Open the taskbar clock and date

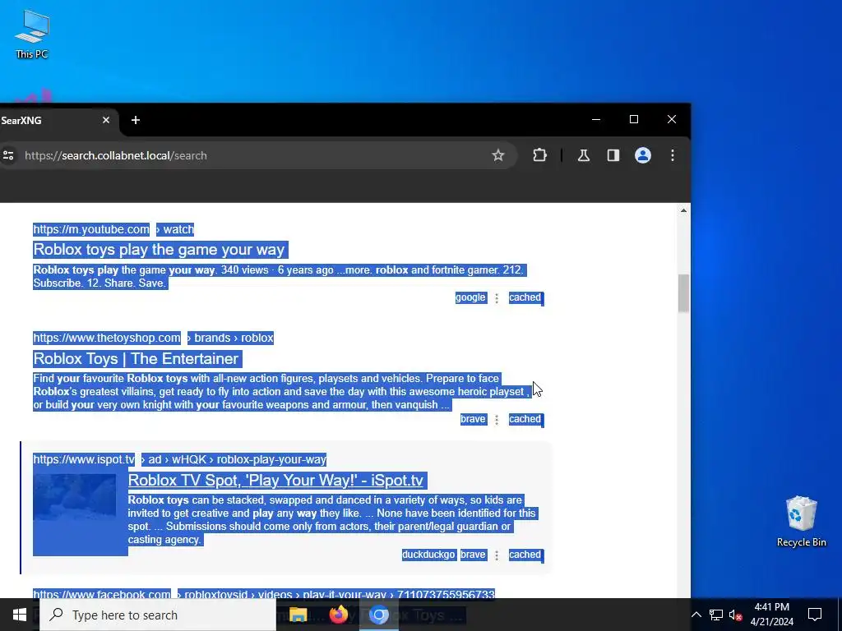771,615
